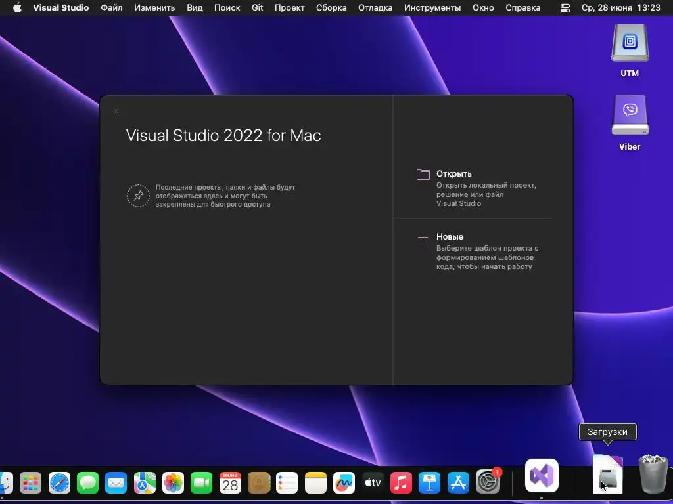The width and height of the screenshot is (673, 504).
Task: Click the Visual Studio 2022 for Mac title
Action: [x=223, y=135]
